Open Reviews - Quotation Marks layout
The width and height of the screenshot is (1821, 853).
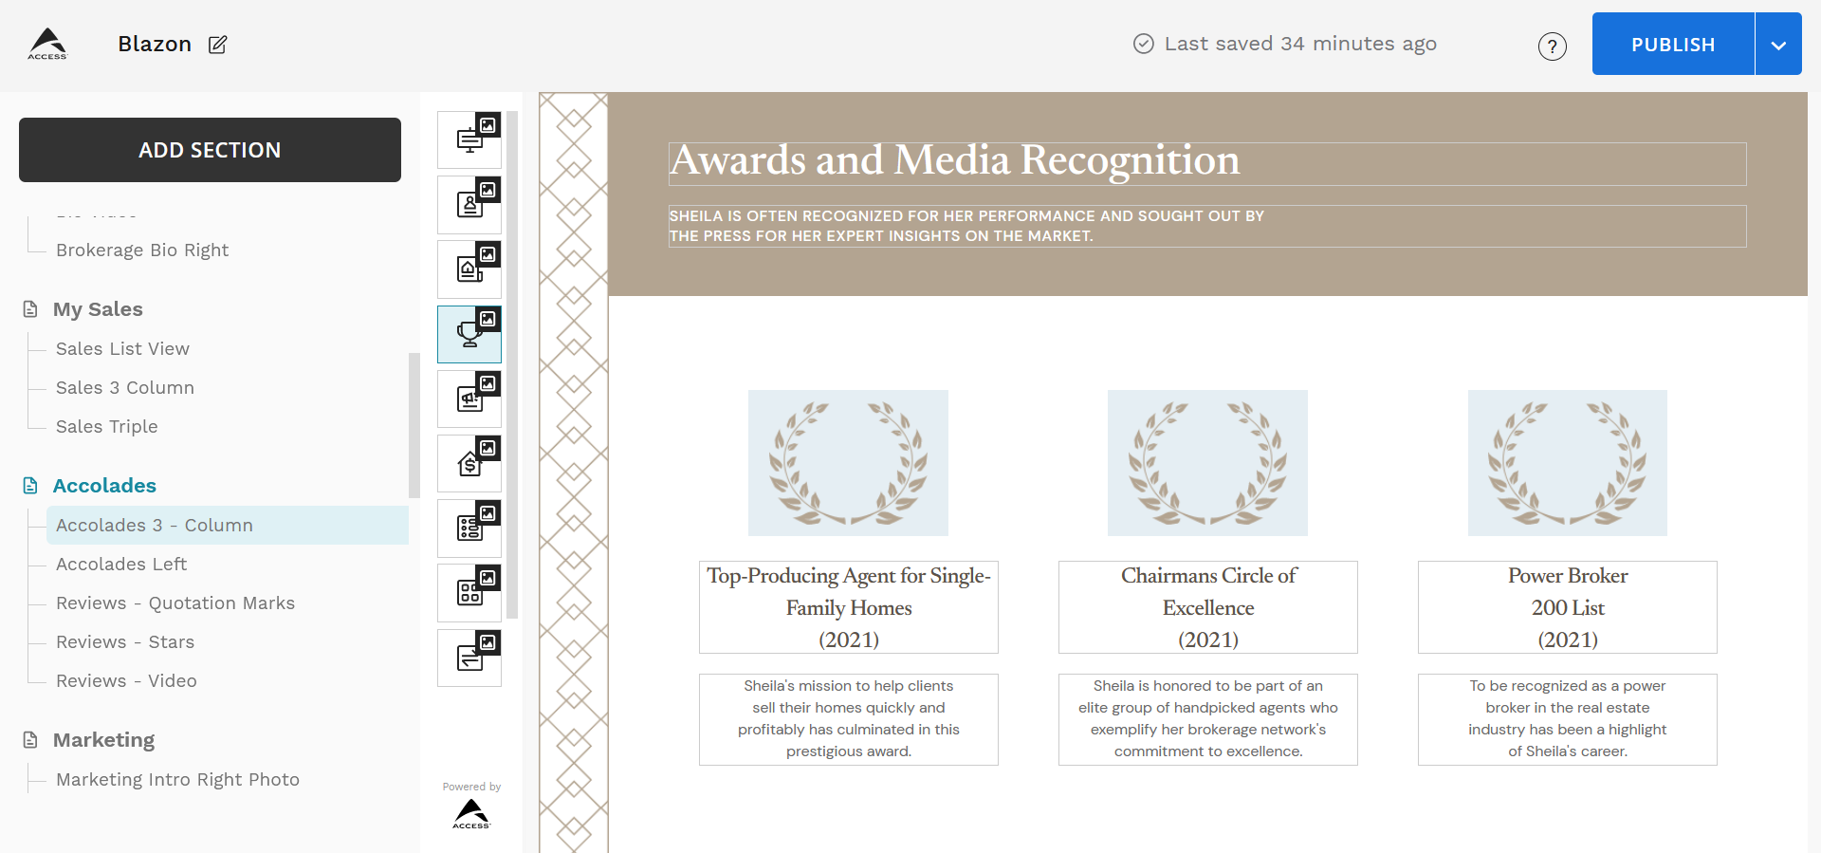tap(175, 603)
